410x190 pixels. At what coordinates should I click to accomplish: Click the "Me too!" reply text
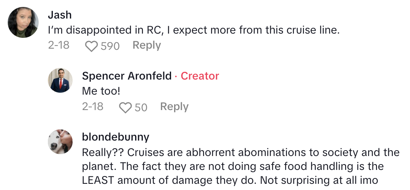click(x=98, y=92)
